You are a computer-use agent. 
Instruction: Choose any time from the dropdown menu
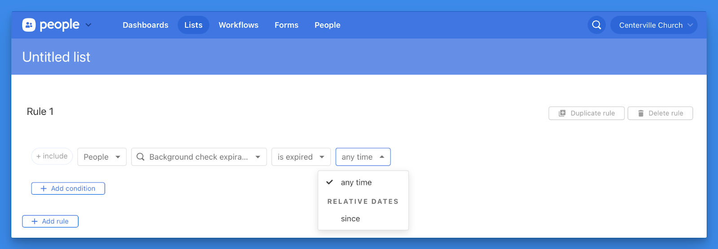[356, 183]
